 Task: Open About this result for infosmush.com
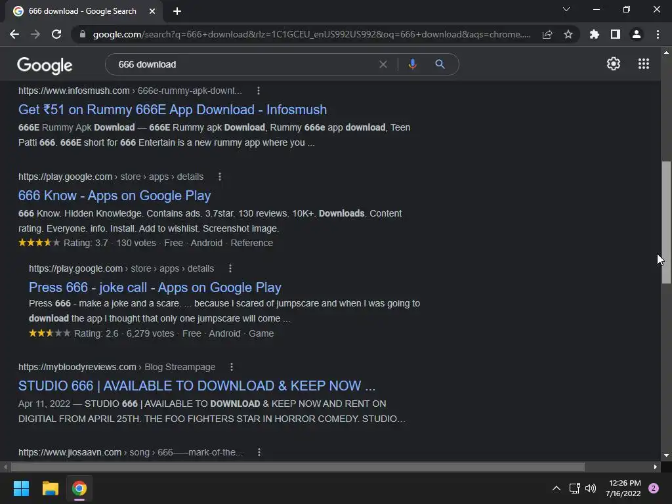coord(258,91)
